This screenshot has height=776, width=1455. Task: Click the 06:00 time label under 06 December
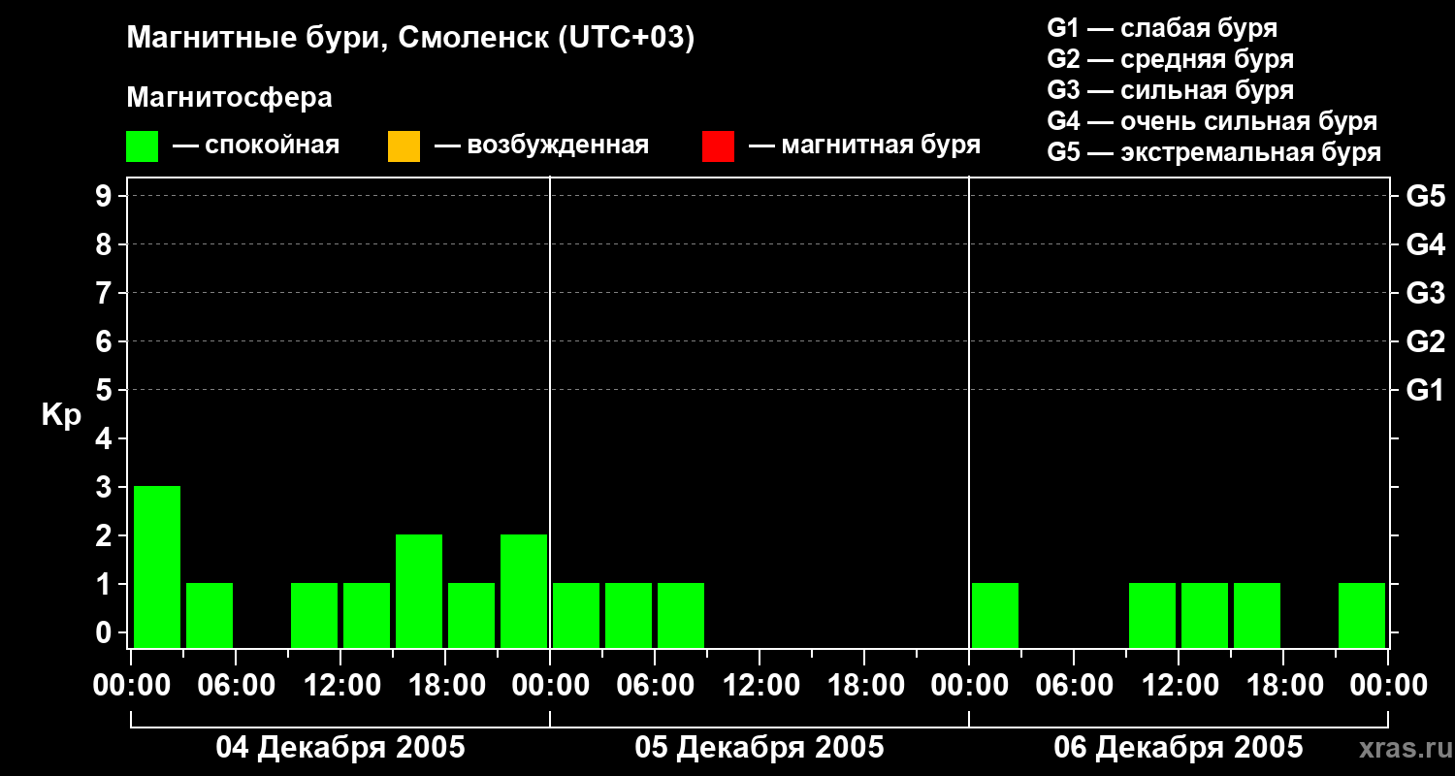(1074, 686)
